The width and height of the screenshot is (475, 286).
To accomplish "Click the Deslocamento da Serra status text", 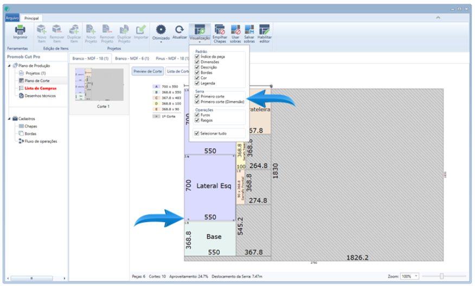I will 237,276.
